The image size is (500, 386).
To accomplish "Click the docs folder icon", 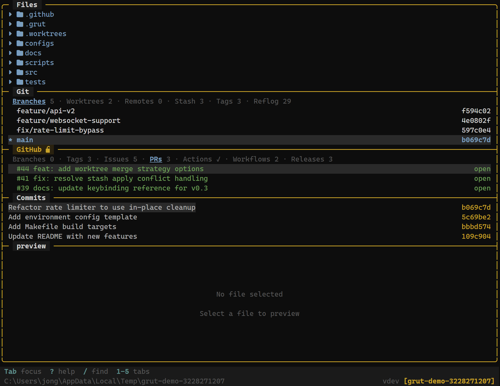I will click(20, 53).
